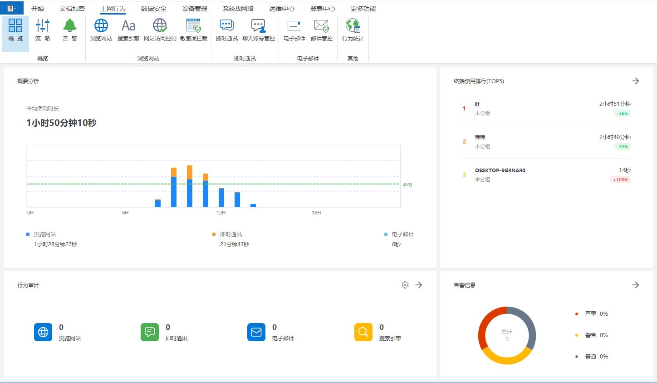Click the average duration 1小时50分钟10秒
Image resolution: width=657 pixels, height=383 pixels.
coord(61,123)
